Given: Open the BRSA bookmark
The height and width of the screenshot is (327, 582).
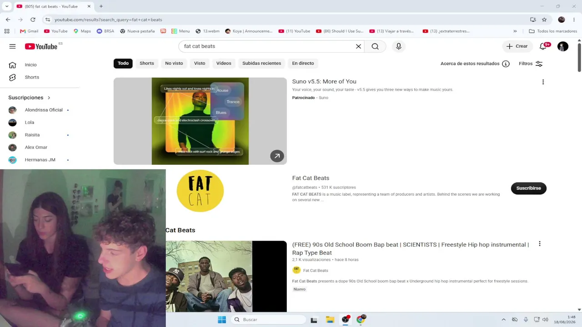Looking at the screenshot, I should point(105,31).
